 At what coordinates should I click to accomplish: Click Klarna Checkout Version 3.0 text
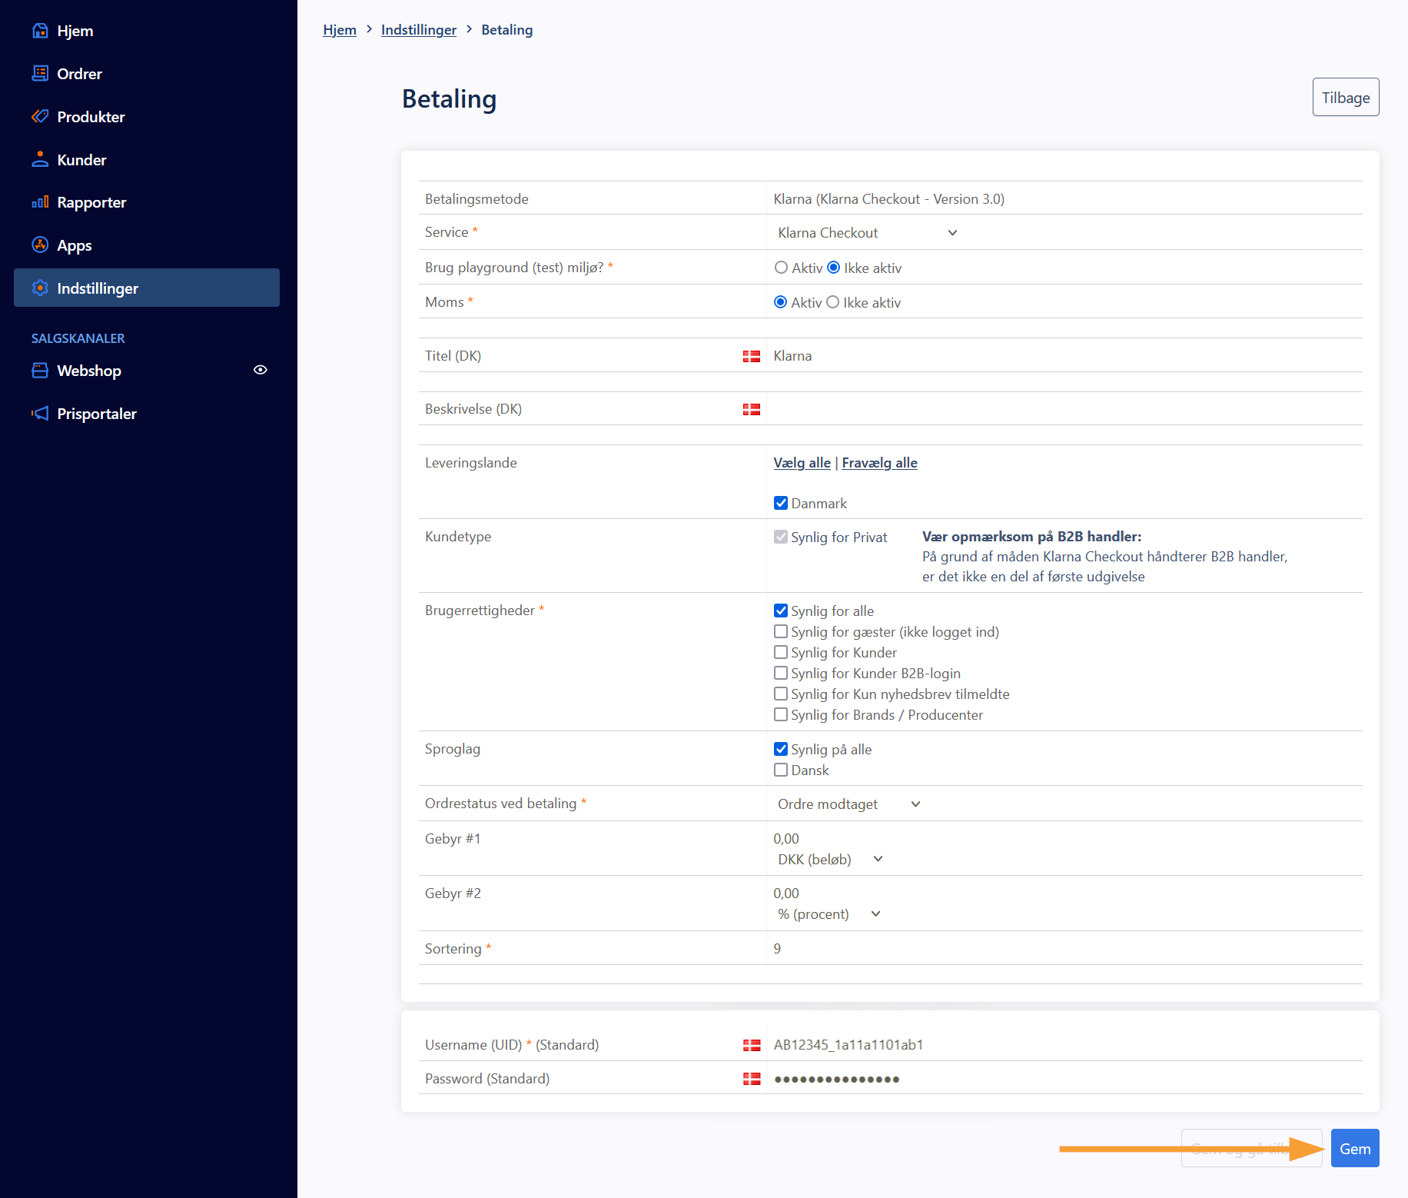888,198
